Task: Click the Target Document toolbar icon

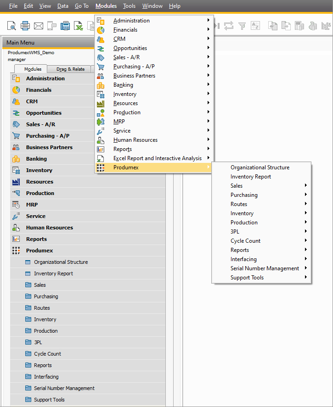Action: click(286, 26)
